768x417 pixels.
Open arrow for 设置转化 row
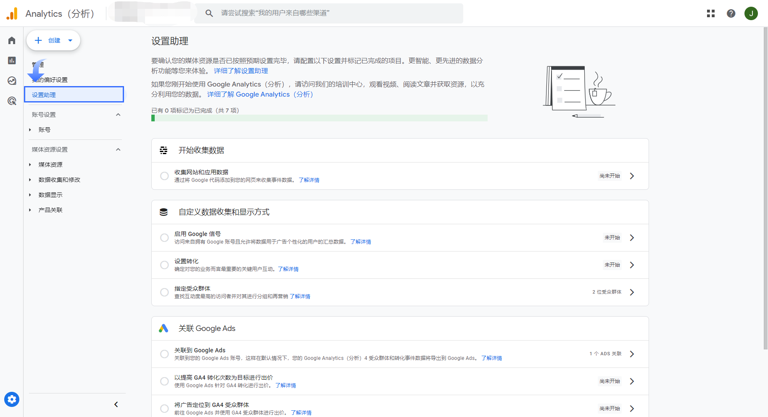pos(632,265)
